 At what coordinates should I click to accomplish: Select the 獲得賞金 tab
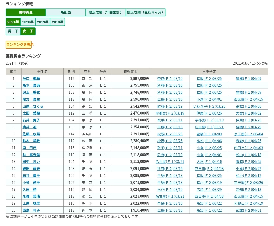click(x=26, y=12)
